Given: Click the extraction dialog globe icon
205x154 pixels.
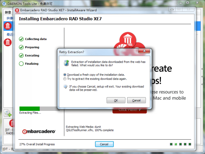Looking at the screenshot, I should coord(66,63).
